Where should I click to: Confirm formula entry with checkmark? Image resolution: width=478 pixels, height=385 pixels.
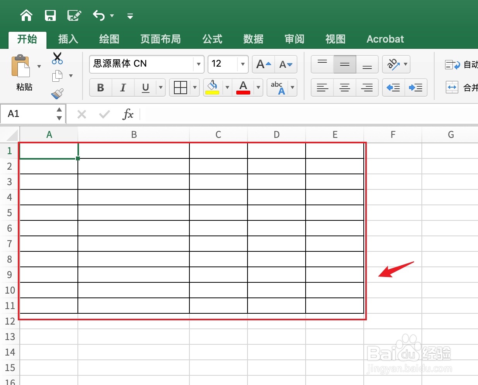(x=104, y=114)
